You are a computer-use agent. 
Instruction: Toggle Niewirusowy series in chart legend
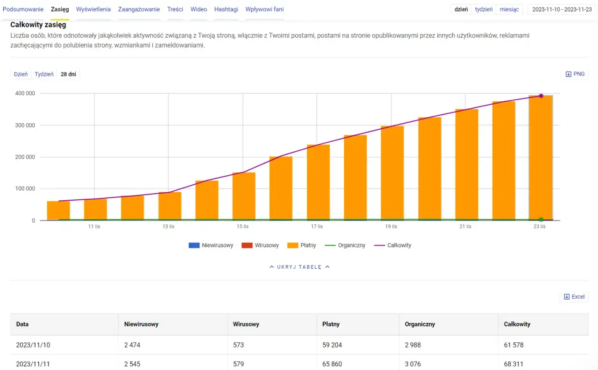click(211, 245)
